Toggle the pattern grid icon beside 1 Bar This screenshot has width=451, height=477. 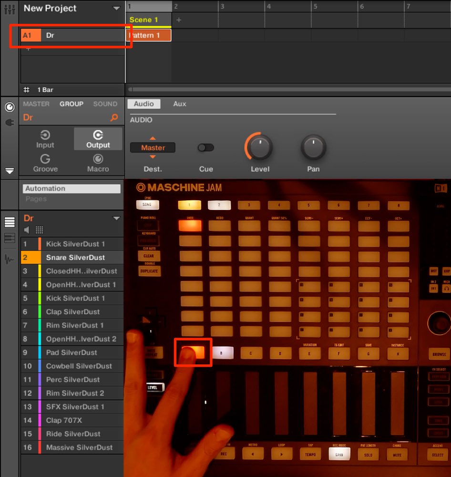(x=27, y=90)
